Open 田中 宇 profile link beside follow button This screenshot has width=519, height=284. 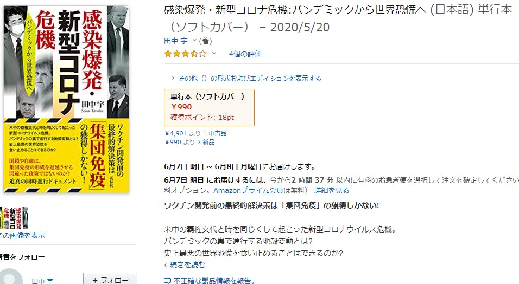[x=43, y=281]
